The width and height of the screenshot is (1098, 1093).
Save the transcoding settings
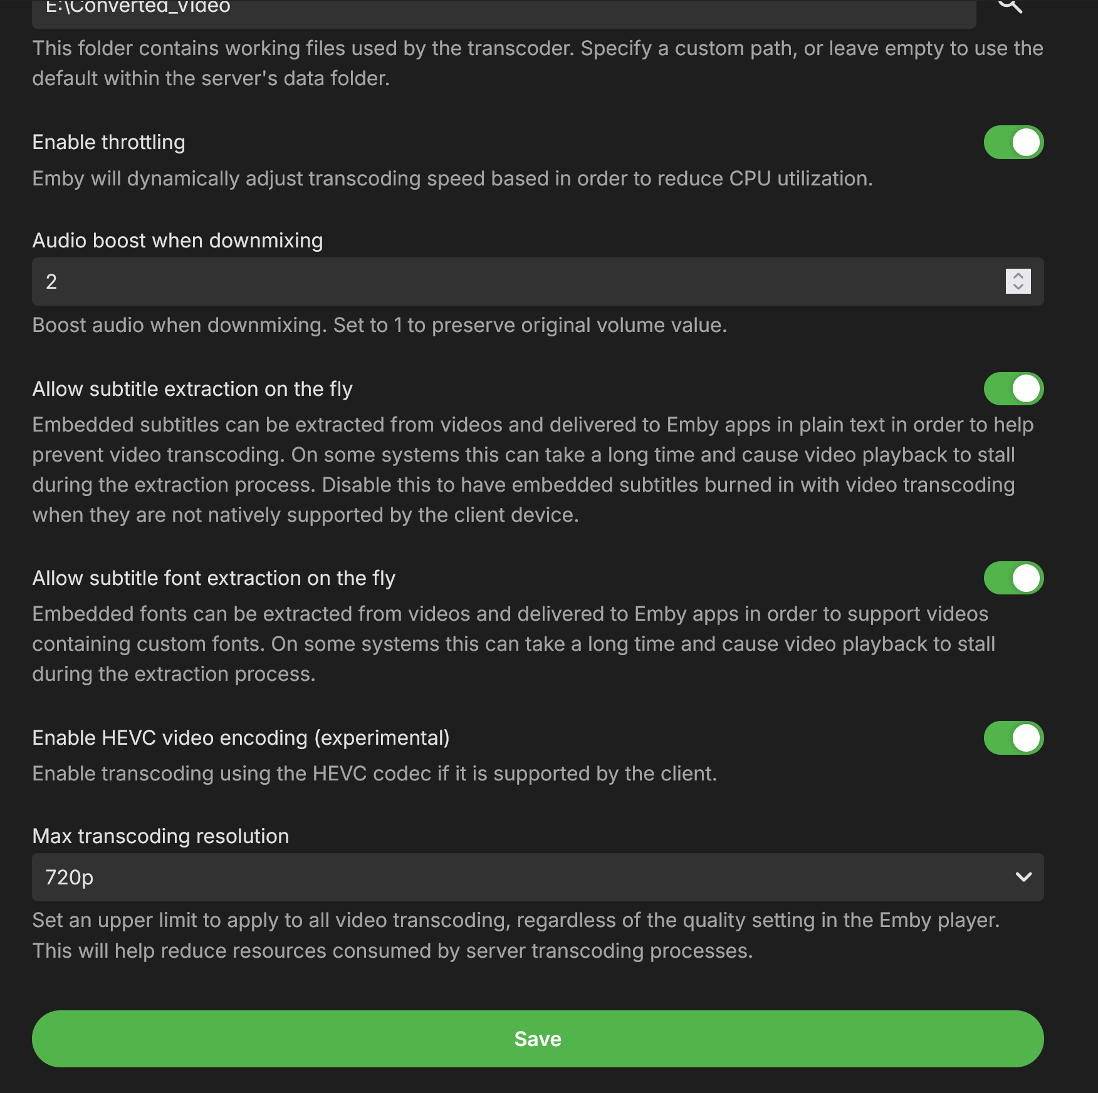click(538, 1039)
